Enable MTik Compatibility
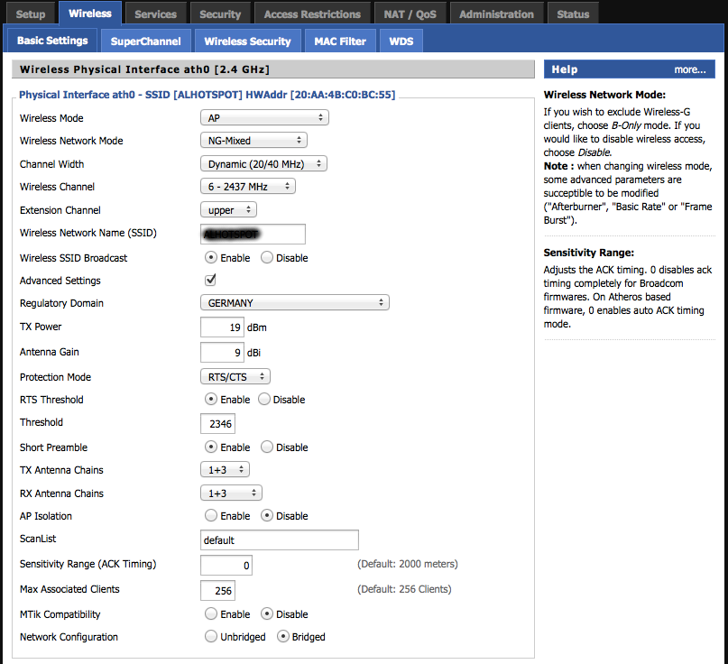 tap(211, 614)
